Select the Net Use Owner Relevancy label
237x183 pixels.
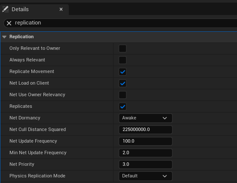(37, 95)
